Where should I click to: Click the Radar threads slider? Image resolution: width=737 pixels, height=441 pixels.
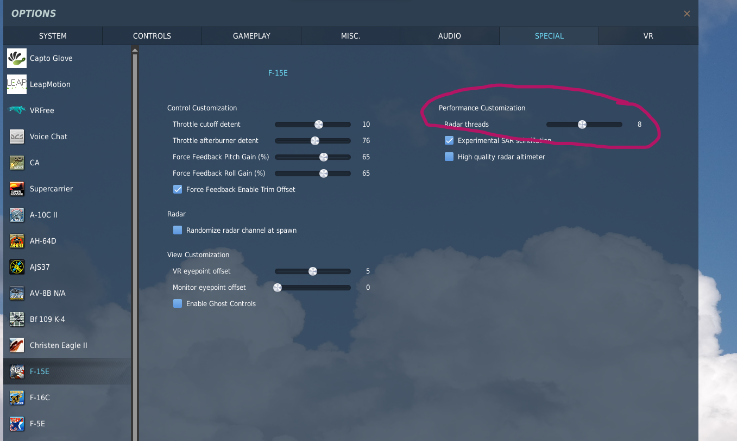584,124
